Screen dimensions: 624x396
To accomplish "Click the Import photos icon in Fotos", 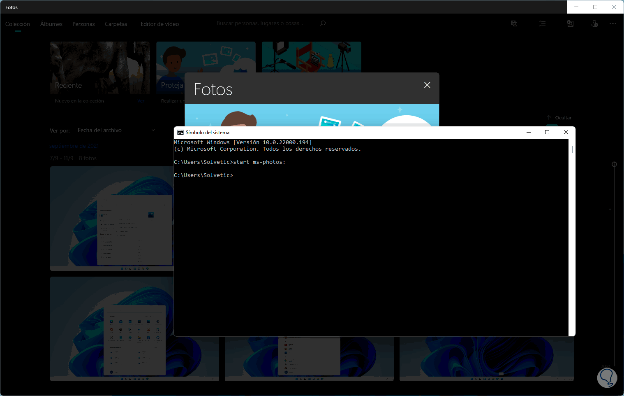I will click(570, 24).
